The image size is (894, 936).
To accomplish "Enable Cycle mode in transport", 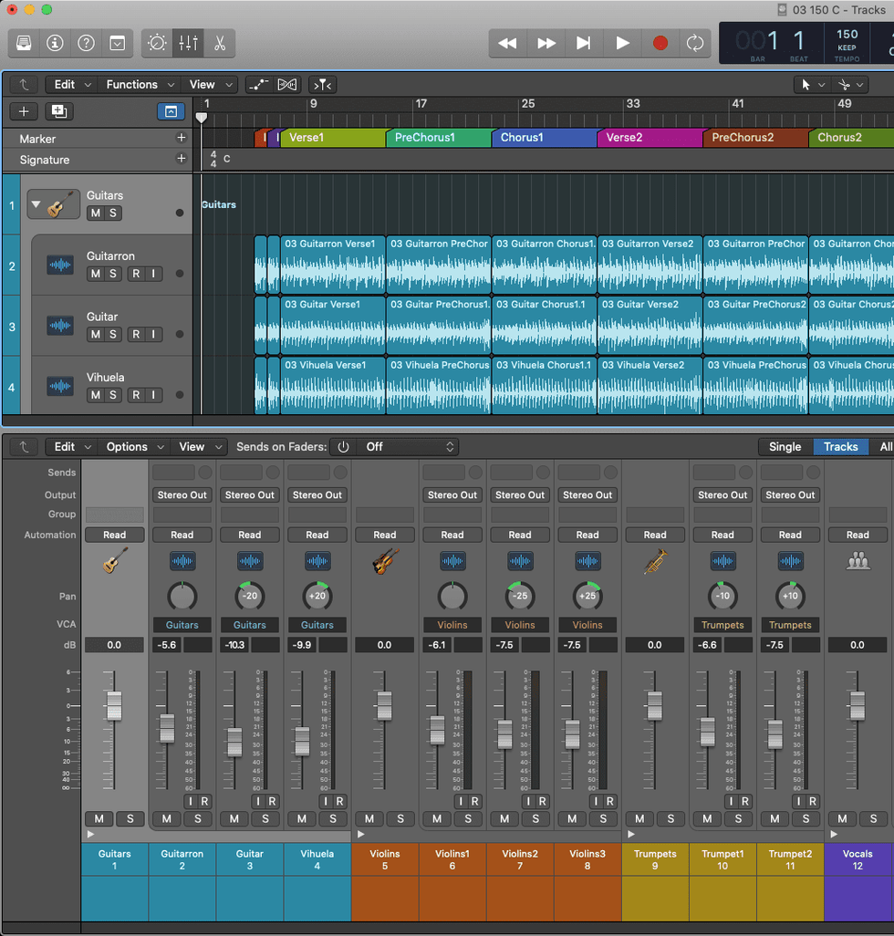I will click(695, 43).
